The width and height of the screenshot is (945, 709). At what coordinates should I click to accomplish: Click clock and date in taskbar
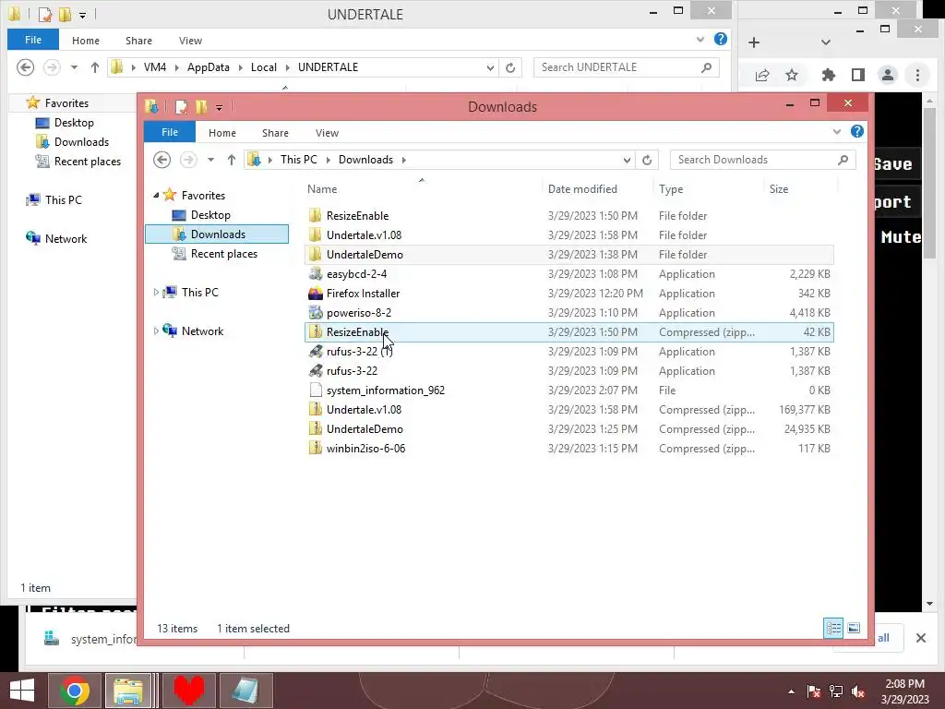tap(904, 691)
